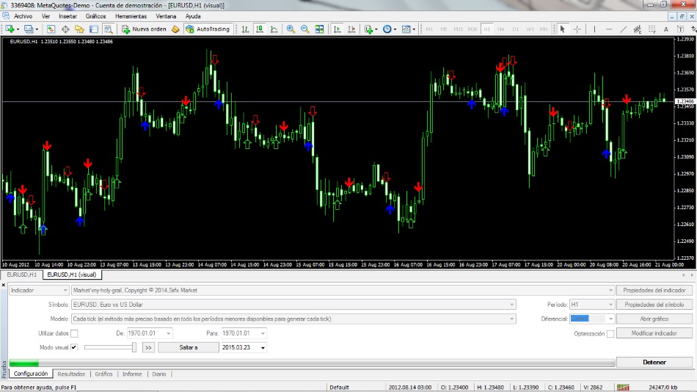697x392 pixels.
Task: Zoom out of the chart
Action: point(304,29)
